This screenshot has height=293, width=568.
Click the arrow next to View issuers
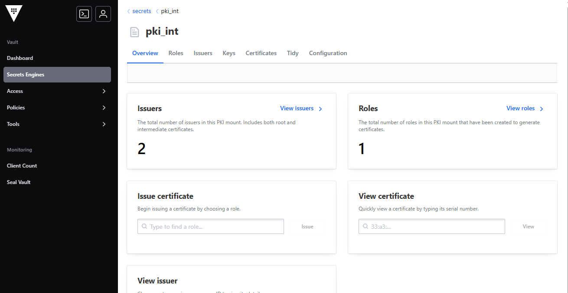pos(320,109)
